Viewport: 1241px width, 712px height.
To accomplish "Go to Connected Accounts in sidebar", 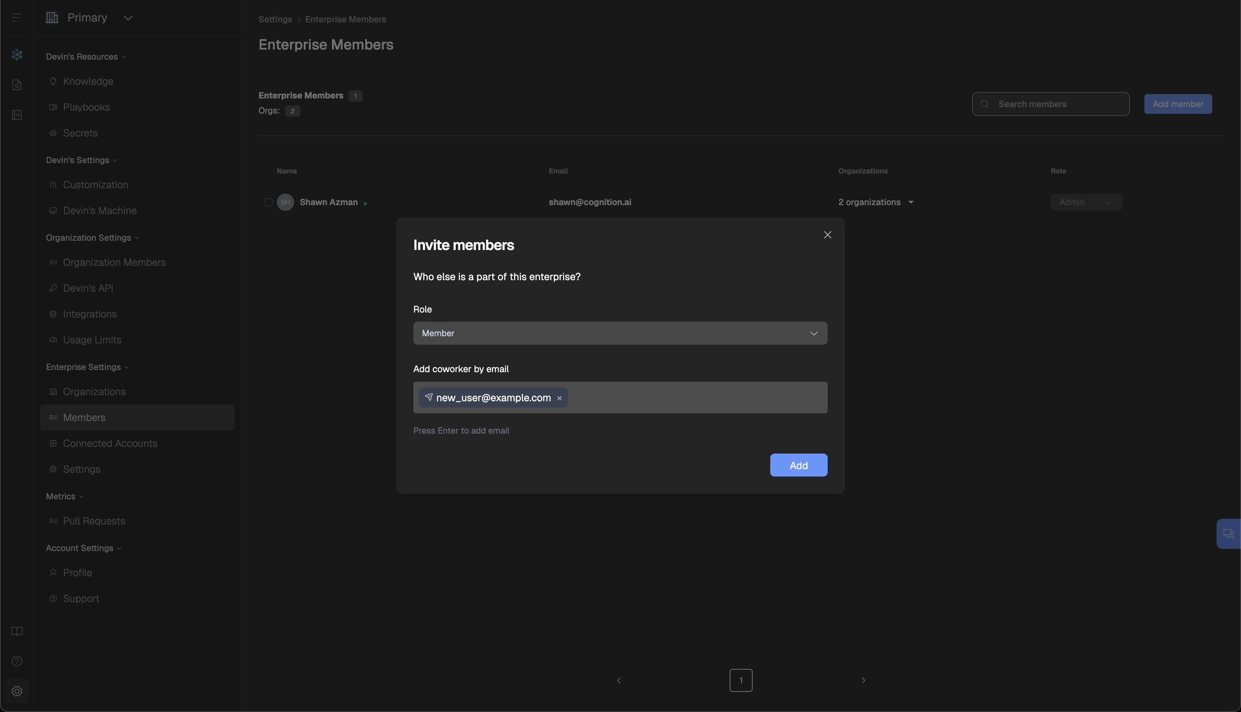I will click(110, 444).
